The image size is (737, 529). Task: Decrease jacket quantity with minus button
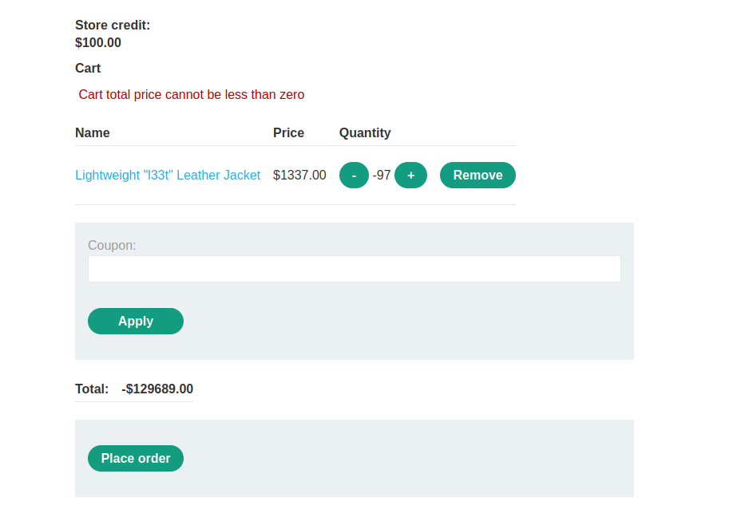coord(354,176)
